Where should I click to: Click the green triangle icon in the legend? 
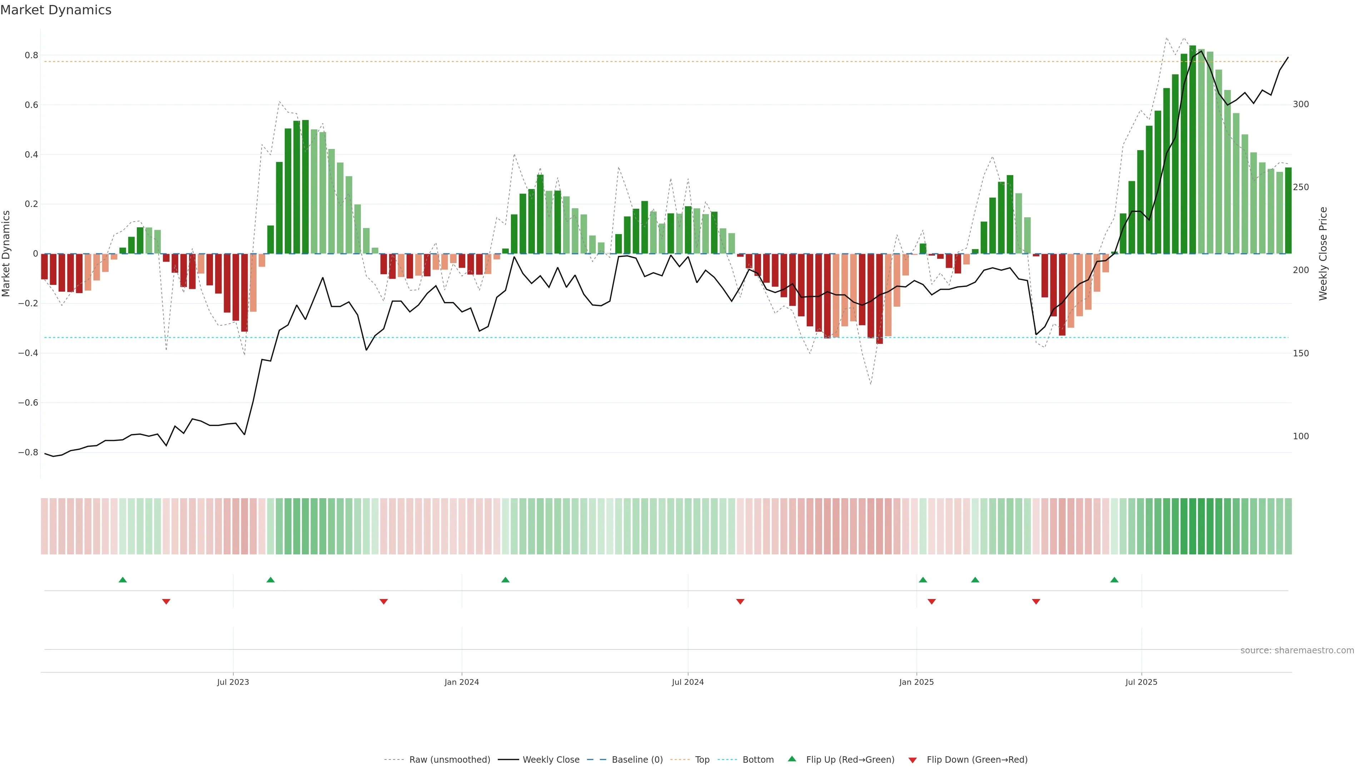[792, 759]
